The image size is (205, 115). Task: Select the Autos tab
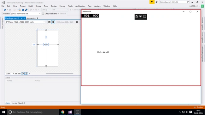(x=8, y=103)
